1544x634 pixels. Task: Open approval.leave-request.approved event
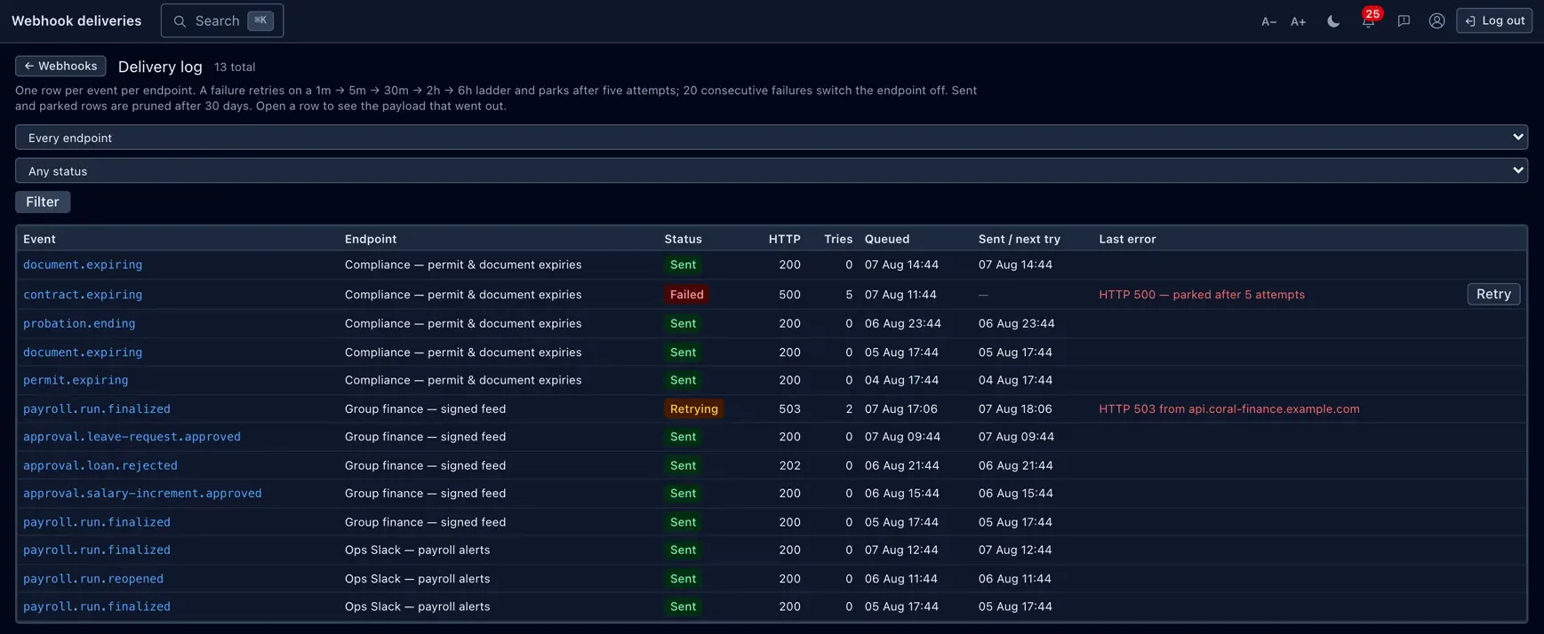coord(132,437)
